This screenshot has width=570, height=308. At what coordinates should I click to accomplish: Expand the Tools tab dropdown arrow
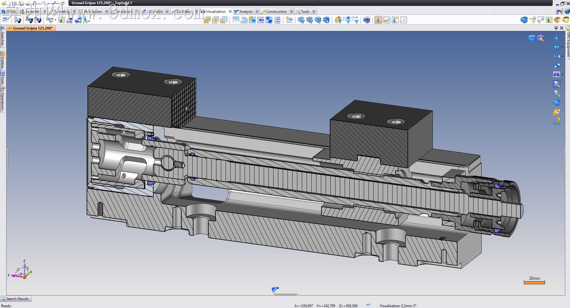pos(314,12)
